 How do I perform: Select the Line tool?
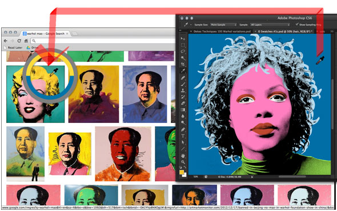(x=183, y=149)
